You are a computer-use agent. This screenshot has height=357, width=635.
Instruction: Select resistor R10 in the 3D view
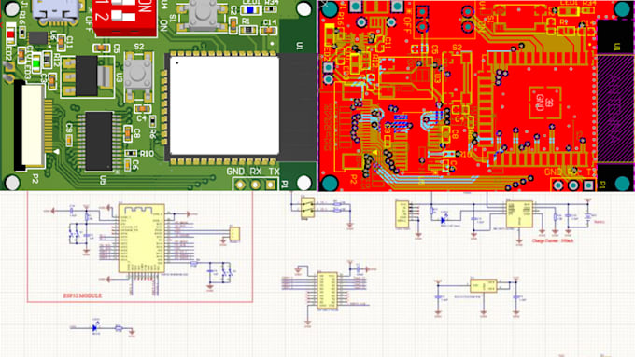pos(131,153)
